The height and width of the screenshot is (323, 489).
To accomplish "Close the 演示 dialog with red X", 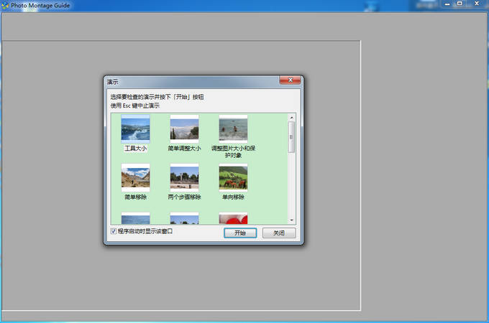I will (290, 81).
